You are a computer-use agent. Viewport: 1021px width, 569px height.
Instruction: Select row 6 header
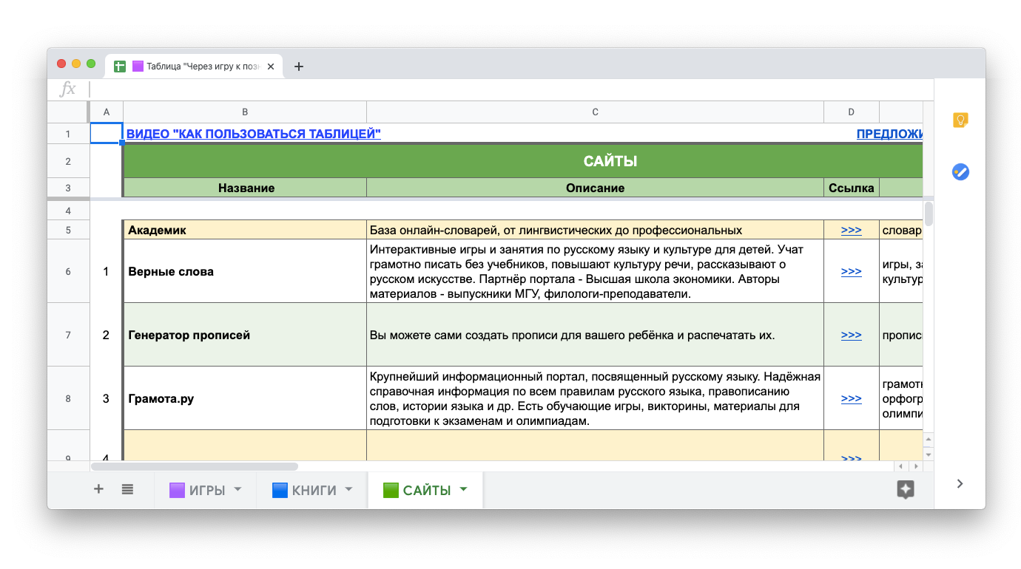pos(68,271)
